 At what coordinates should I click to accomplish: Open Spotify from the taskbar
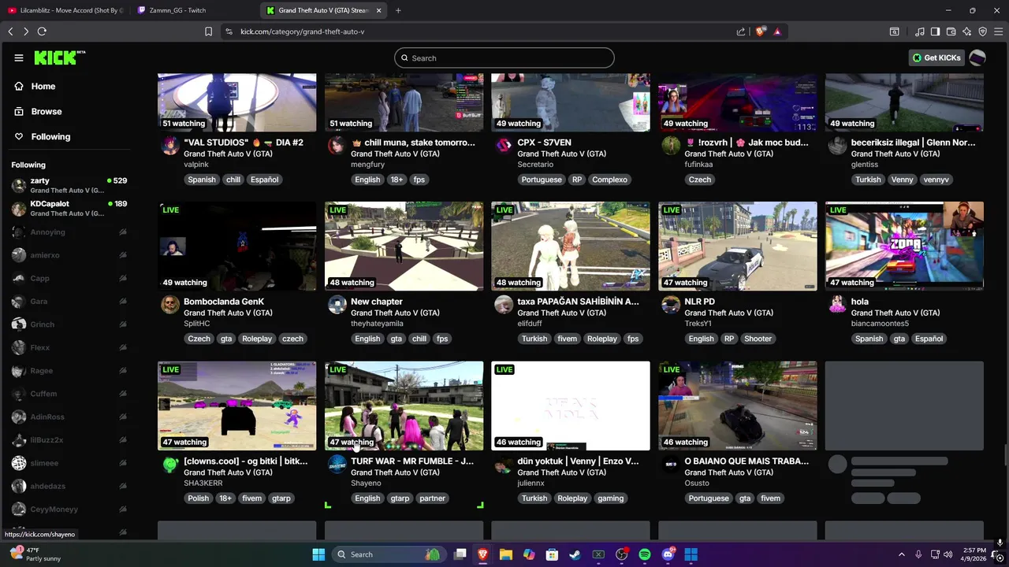point(645,554)
